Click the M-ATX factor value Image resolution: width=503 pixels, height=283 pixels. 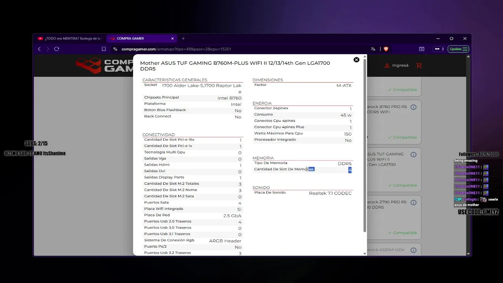pyautogui.click(x=344, y=85)
